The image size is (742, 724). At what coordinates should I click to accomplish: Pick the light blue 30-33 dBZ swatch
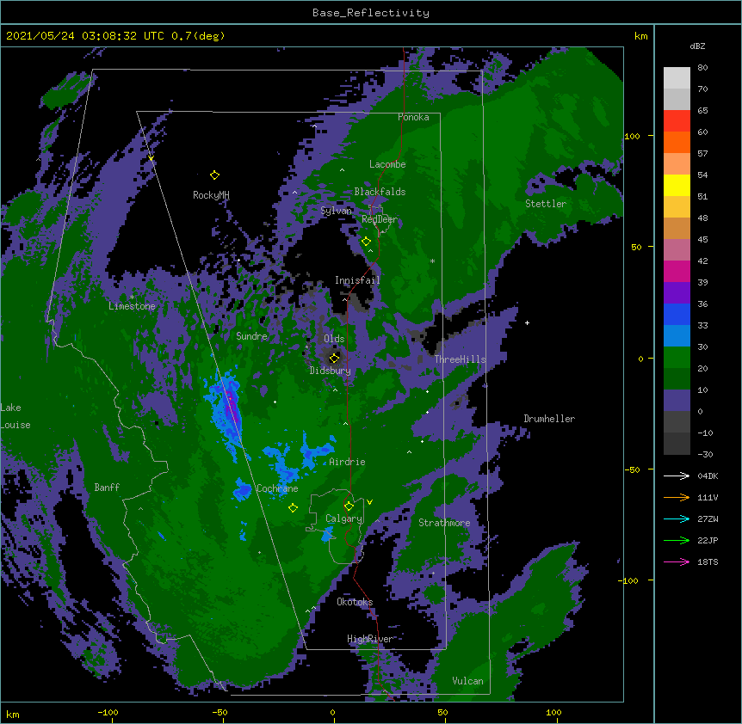(677, 336)
